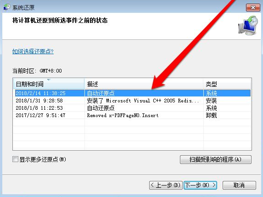The image size is (263, 197).
Task: Click the restore computer clock graphic
Action: click(248, 26)
